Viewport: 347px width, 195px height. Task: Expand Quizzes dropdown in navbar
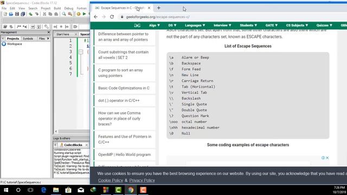tap(324, 25)
